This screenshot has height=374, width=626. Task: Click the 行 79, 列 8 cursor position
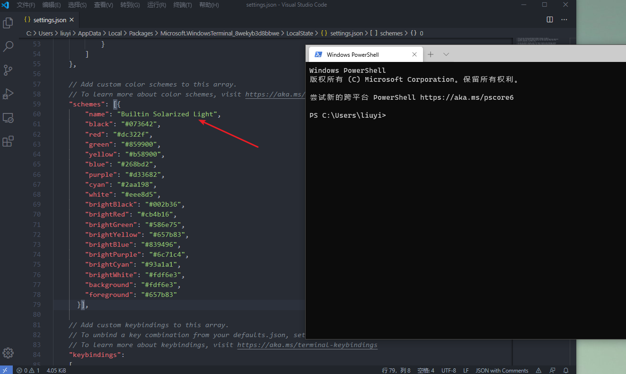click(396, 370)
